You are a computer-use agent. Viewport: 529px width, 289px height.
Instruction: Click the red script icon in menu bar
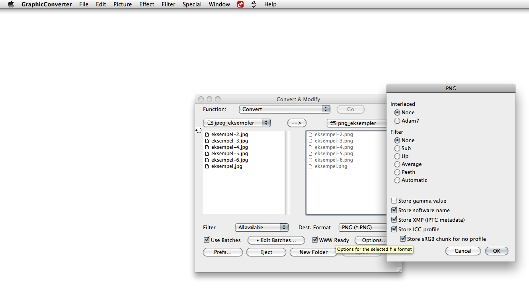point(240,4)
